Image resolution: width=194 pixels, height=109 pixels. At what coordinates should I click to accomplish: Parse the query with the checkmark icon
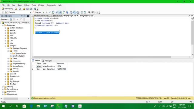[50, 12]
